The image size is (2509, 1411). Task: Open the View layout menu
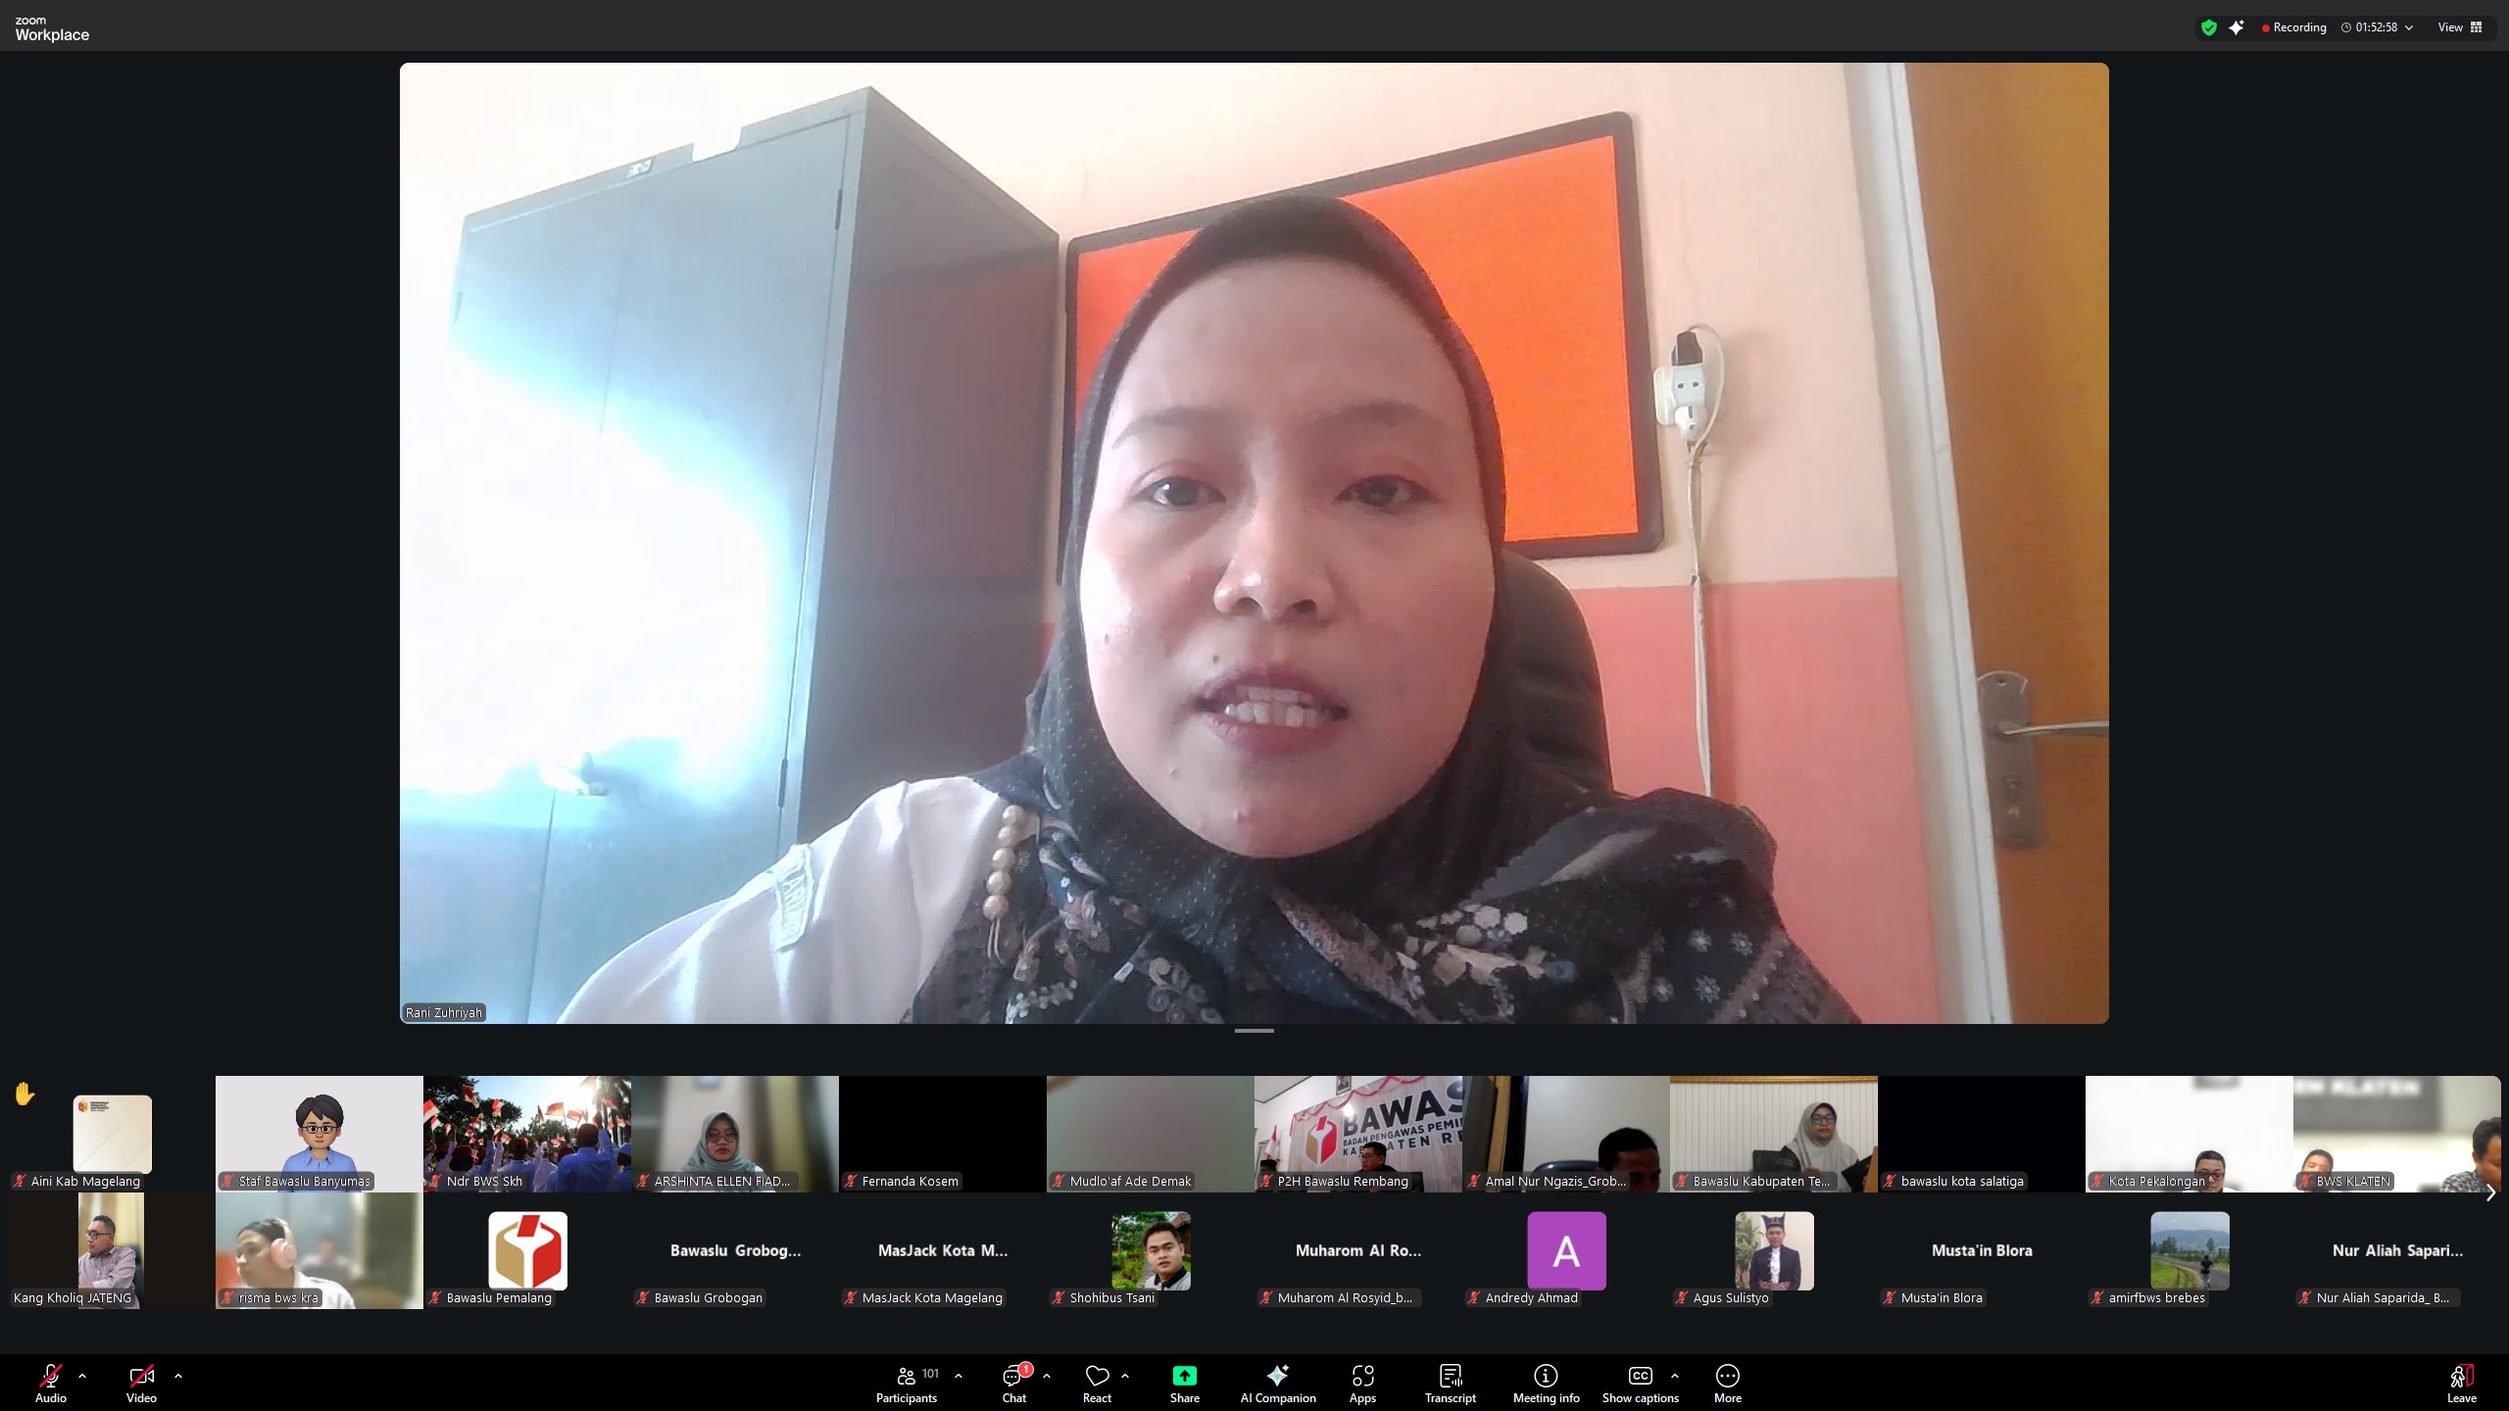click(2459, 27)
